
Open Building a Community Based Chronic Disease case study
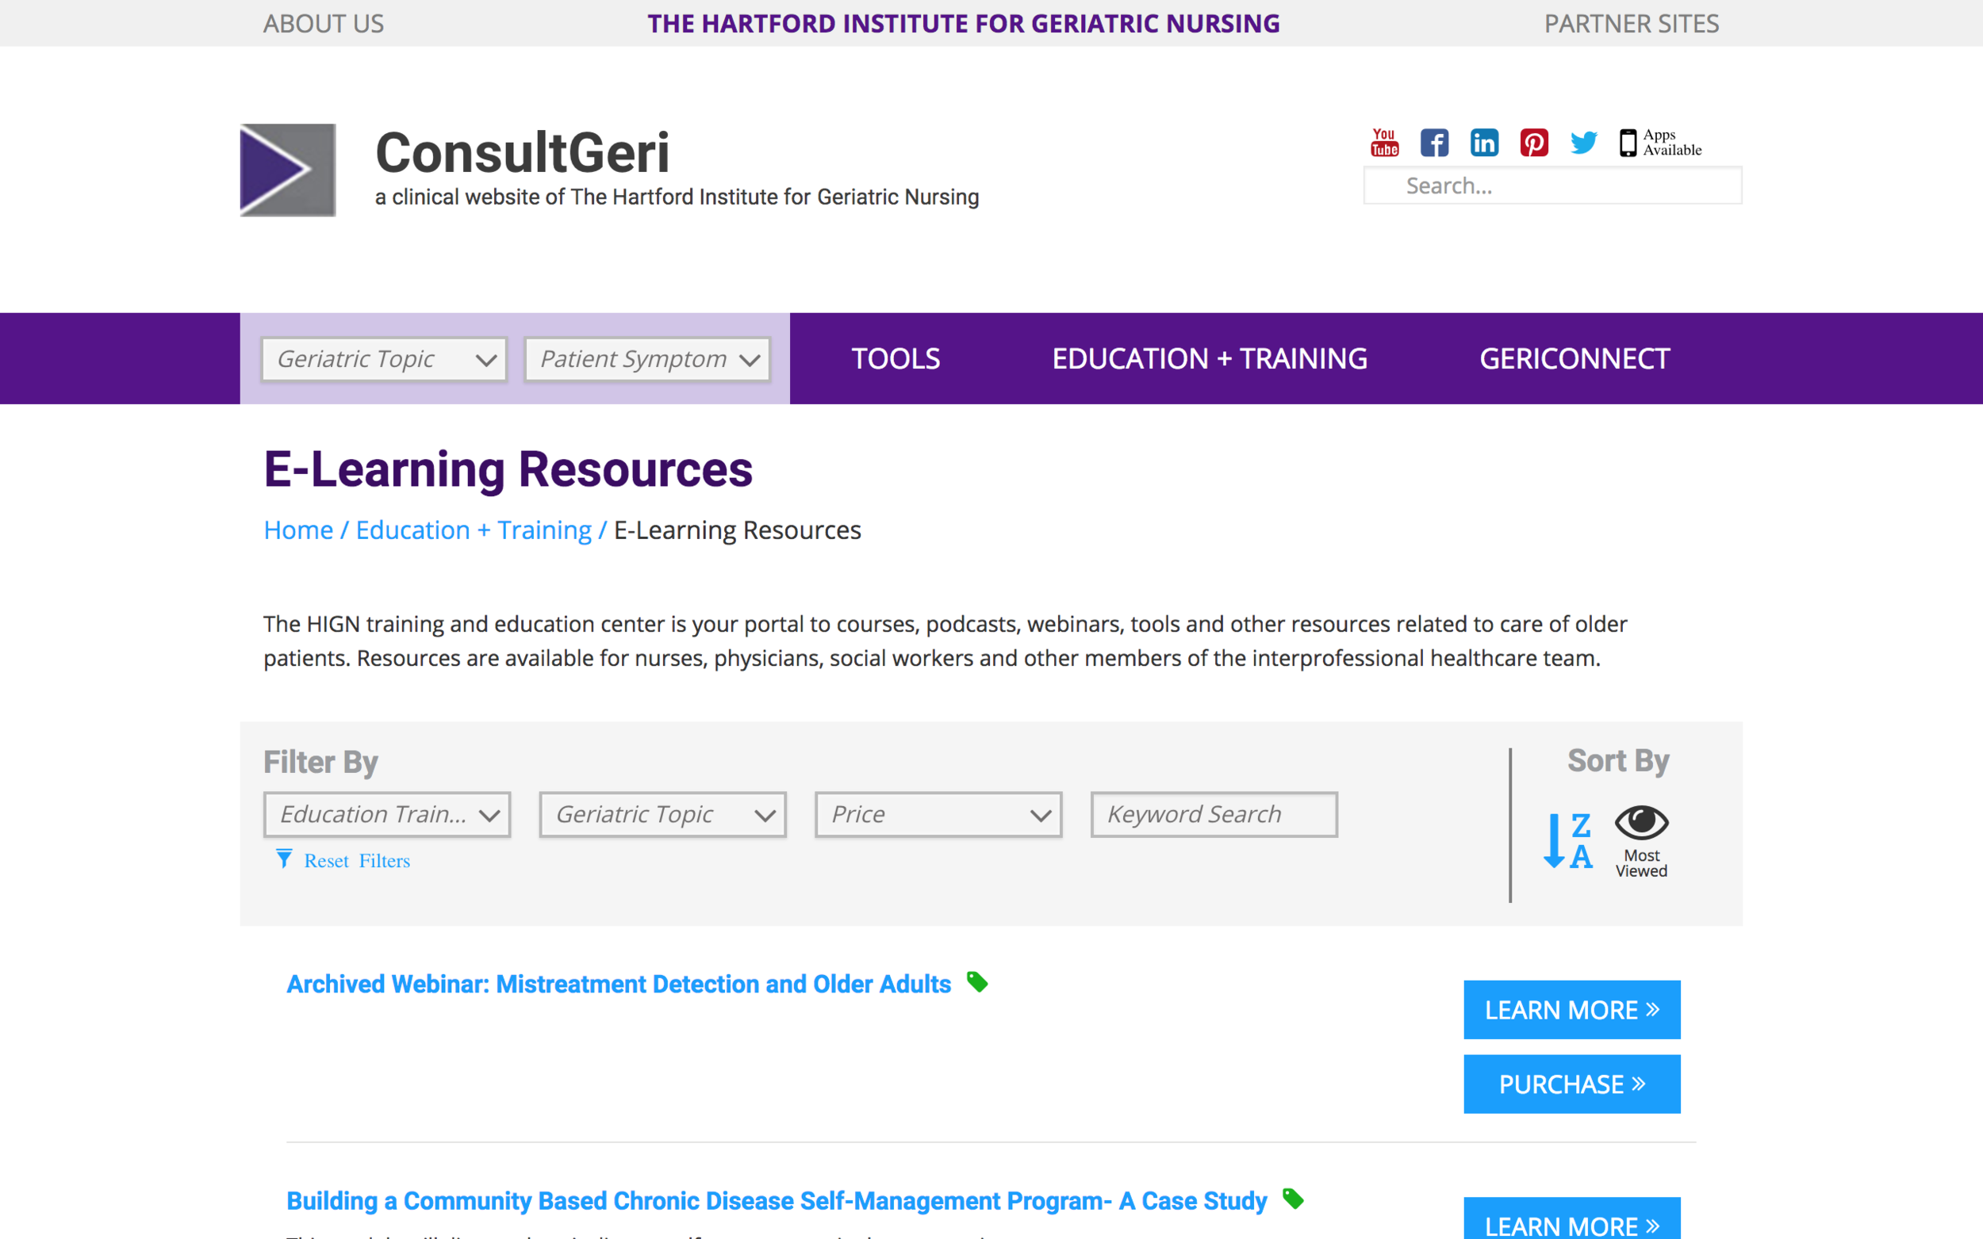click(777, 1201)
